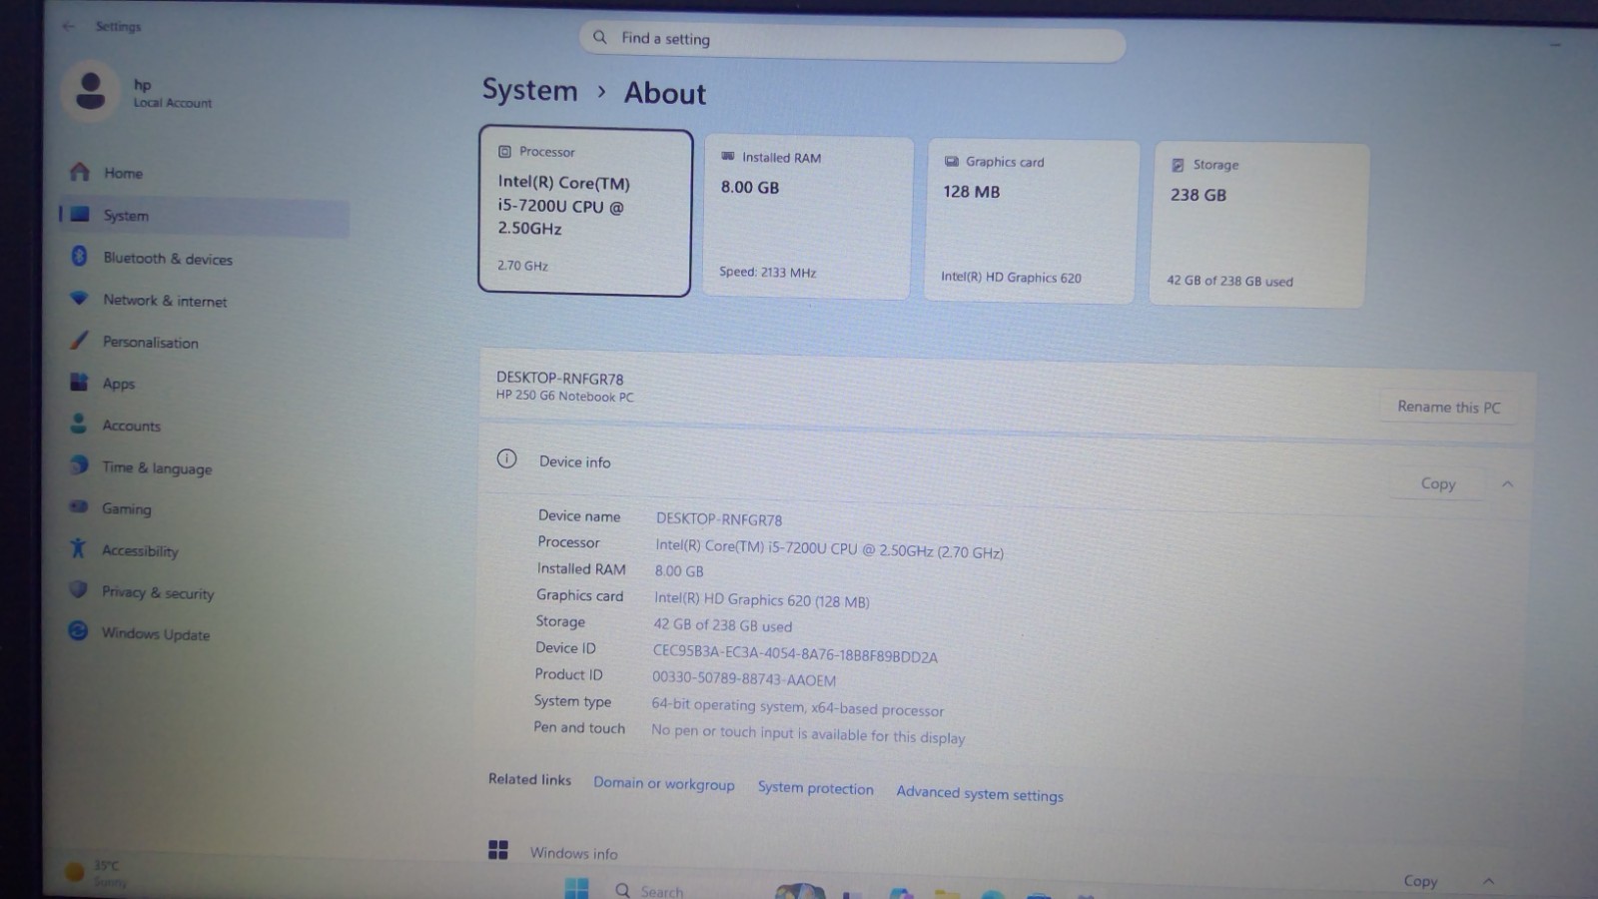Screen dimensions: 1598x899
Task: Click the HP 250 G6 Notebook PC text
Action: point(564,397)
